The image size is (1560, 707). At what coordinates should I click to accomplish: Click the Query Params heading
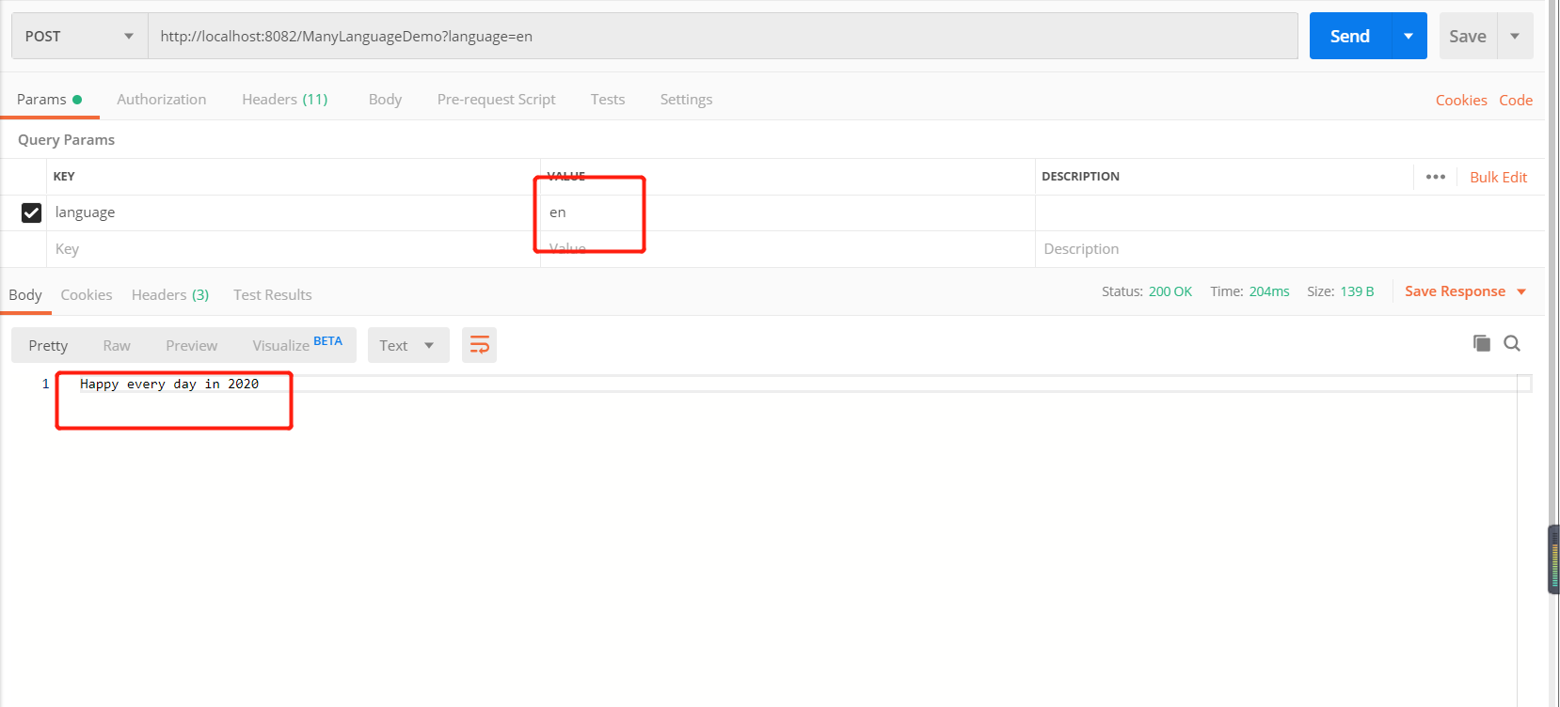tap(66, 139)
